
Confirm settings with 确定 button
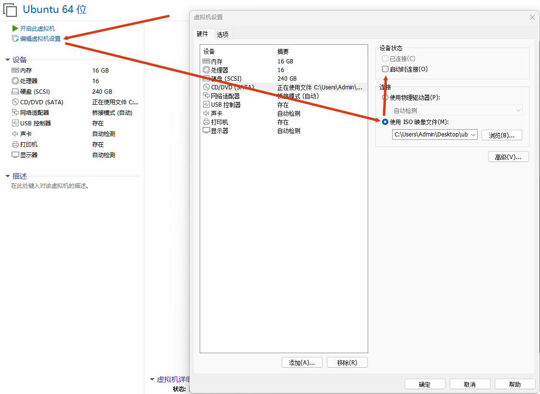(425, 384)
